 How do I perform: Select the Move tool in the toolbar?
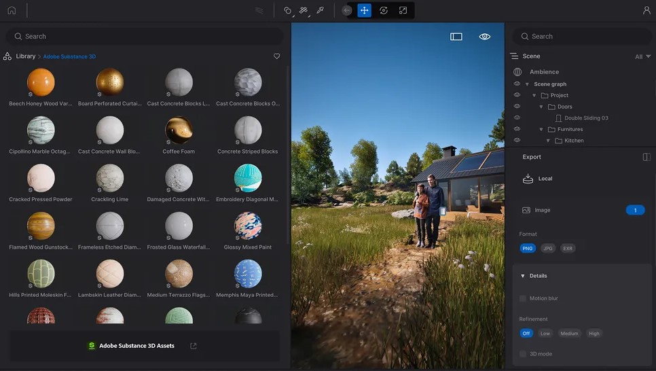pyautogui.click(x=365, y=10)
